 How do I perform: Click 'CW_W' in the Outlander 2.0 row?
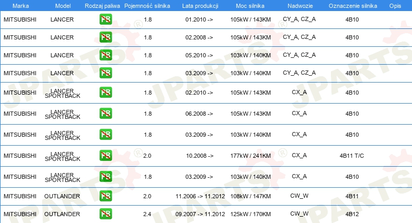point(299,196)
